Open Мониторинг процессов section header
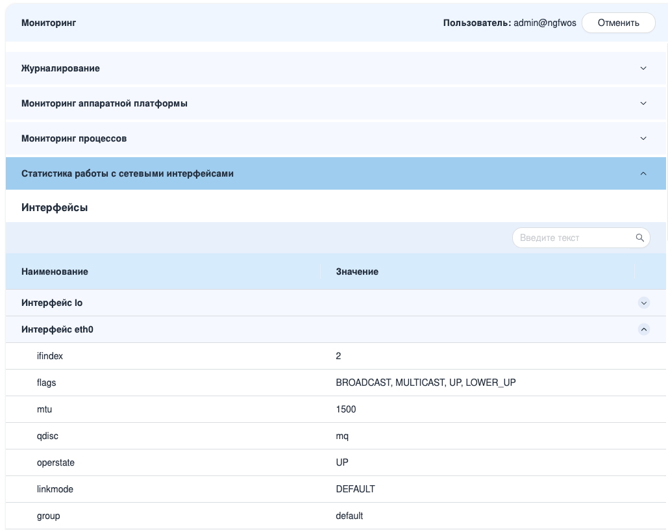 [x=336, y=138]
